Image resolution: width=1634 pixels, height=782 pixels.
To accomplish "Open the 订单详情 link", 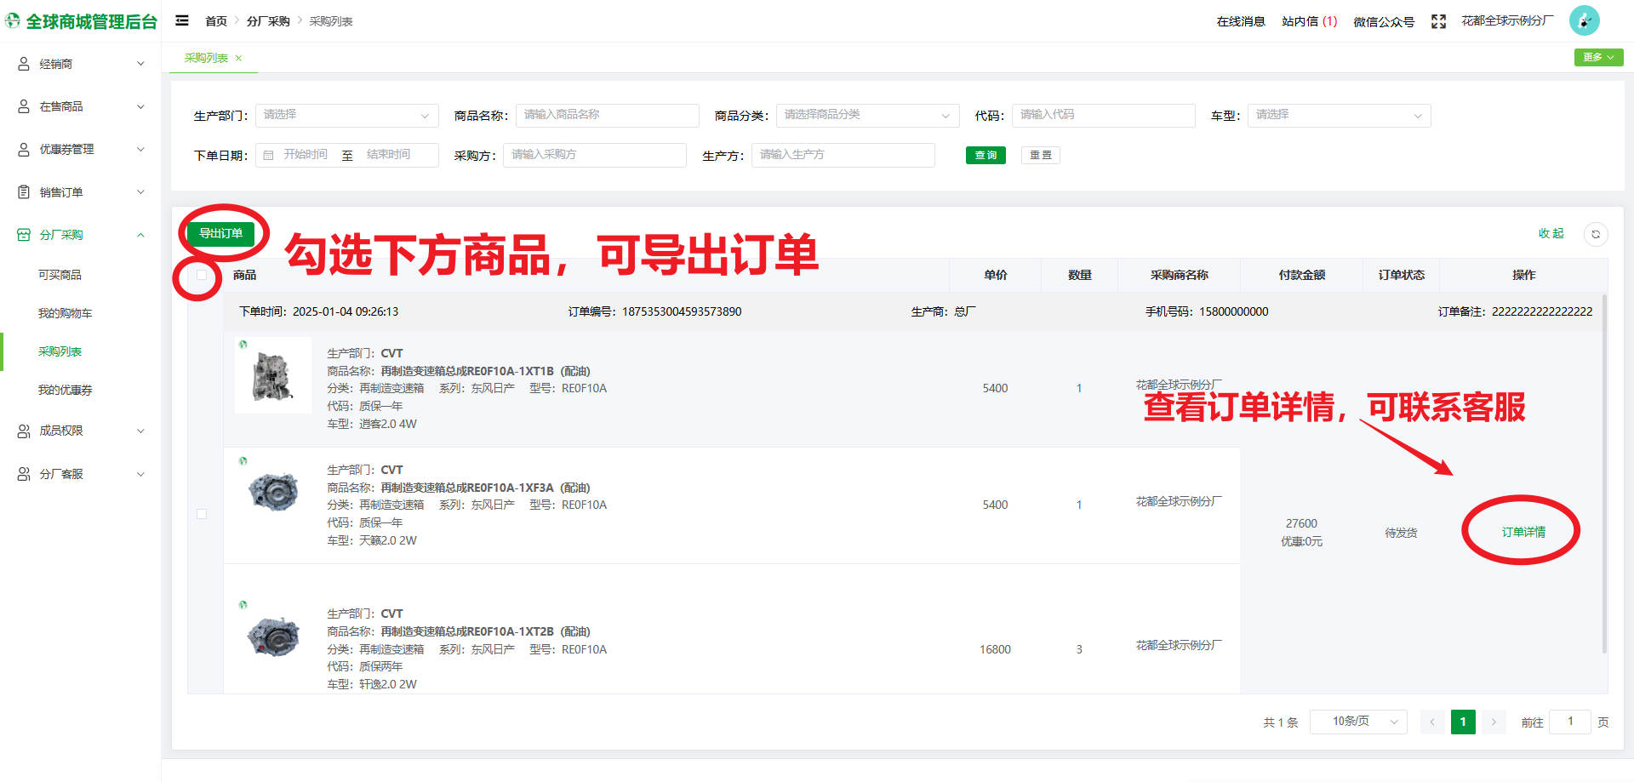I will [x=1523, y=532].
